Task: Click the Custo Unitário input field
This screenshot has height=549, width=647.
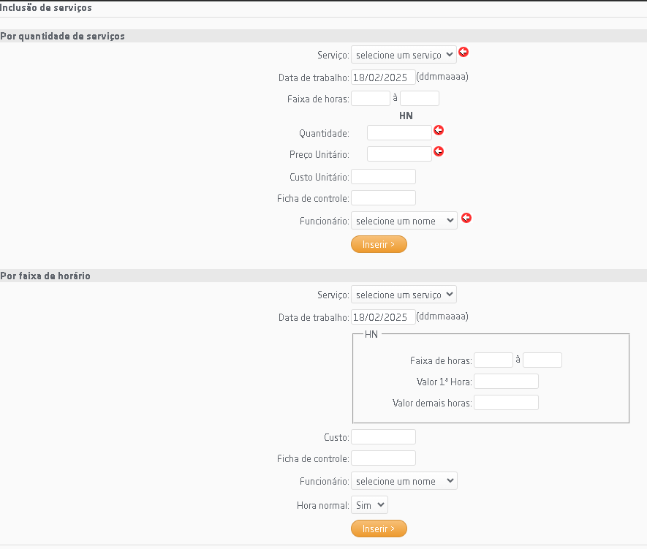Action: tap(383, 177)
